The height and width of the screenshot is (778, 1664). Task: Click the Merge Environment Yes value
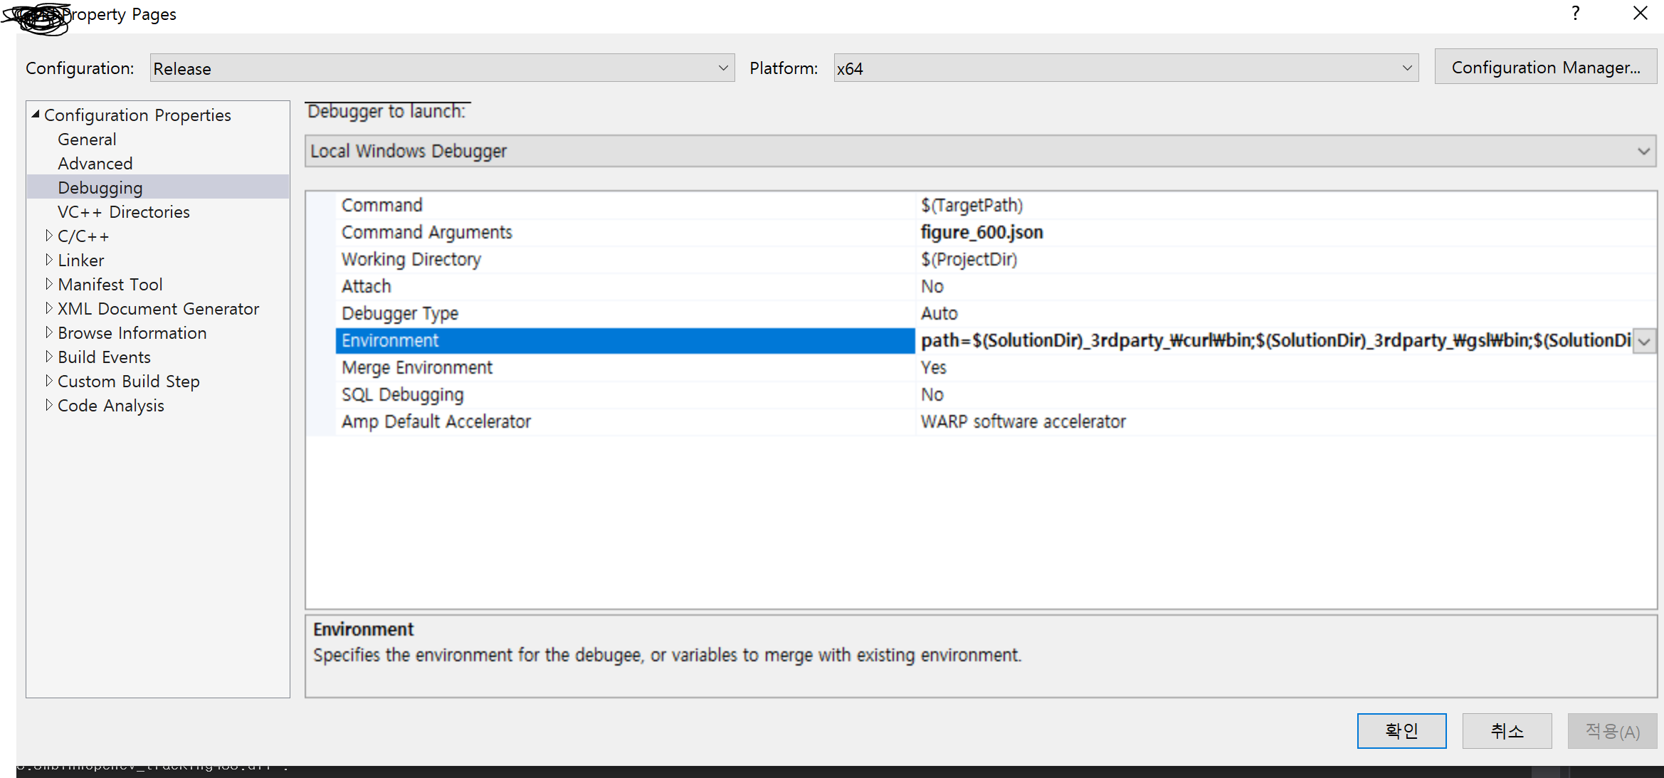934,368
